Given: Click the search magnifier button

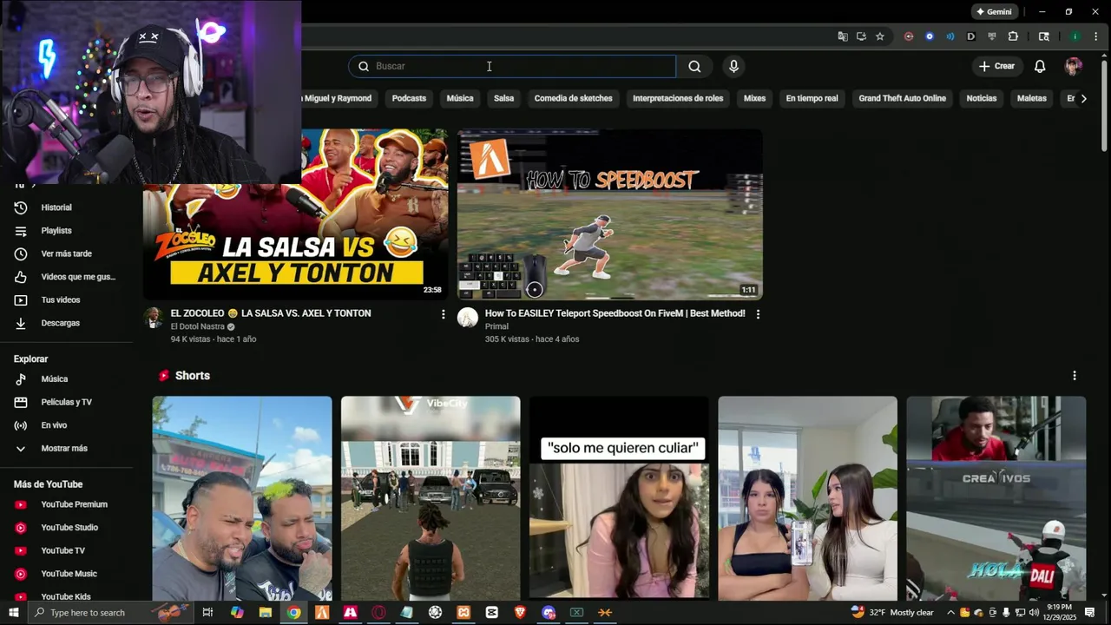Looking at the screenshot, I should coord(694,66).
